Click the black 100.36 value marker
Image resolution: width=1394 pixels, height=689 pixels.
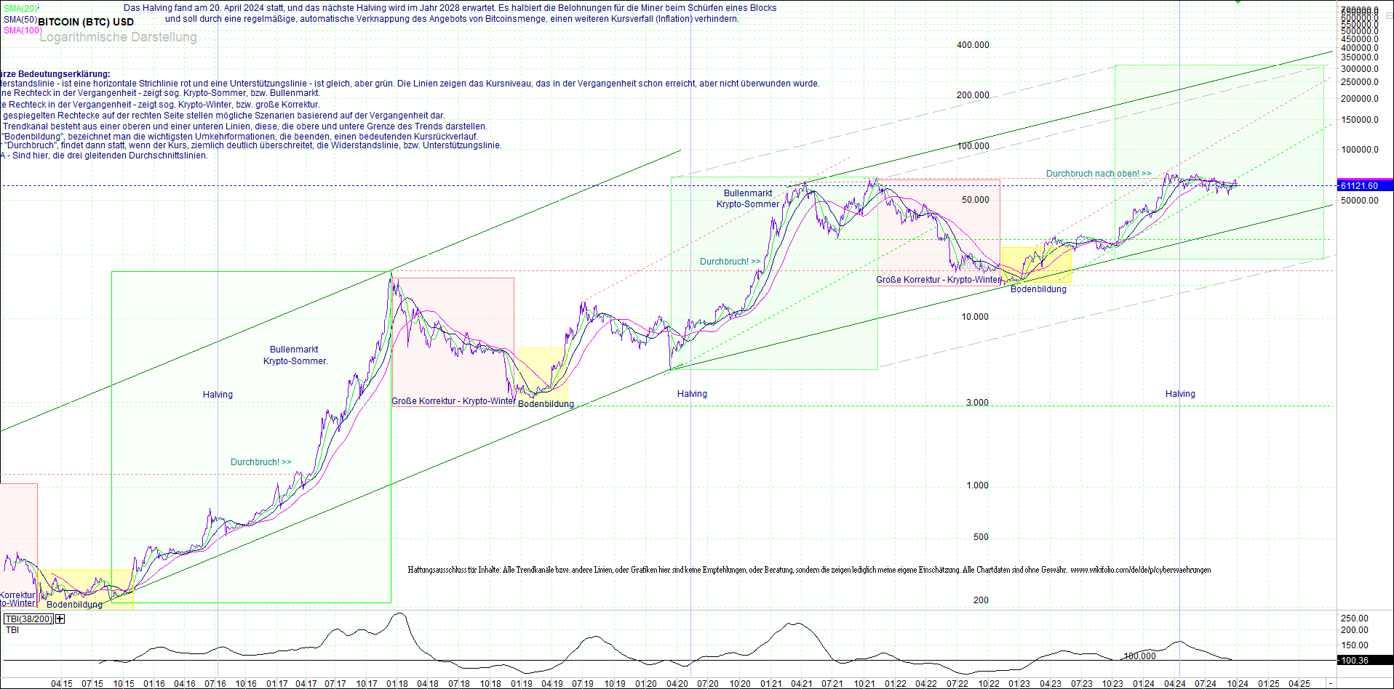tap(1355, 660)
